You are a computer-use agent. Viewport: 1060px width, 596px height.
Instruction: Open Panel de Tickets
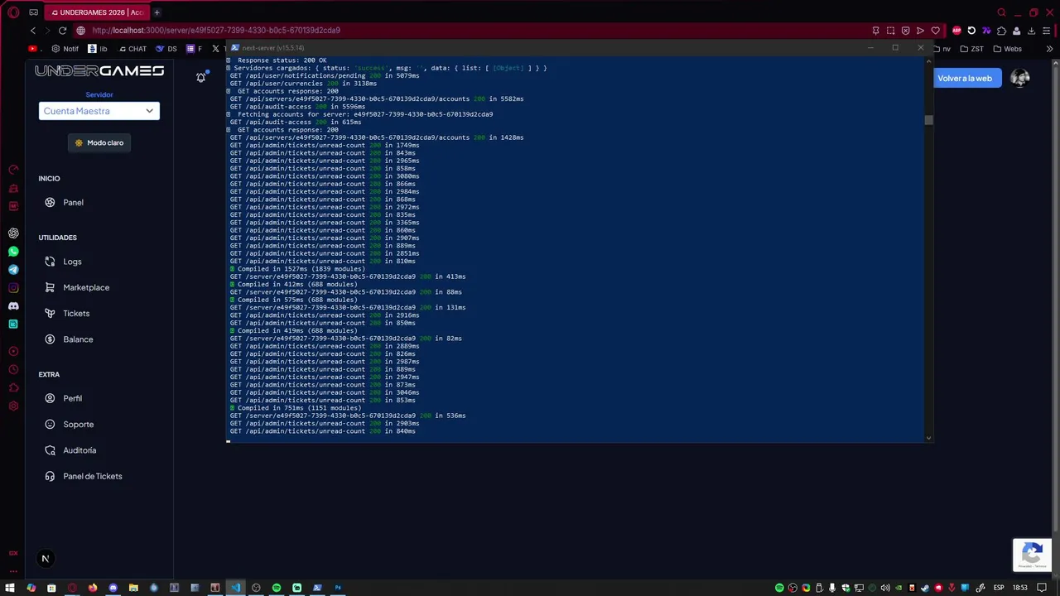click(92, 476)
